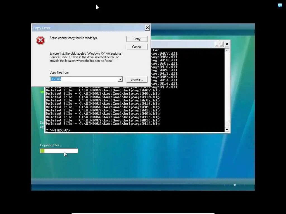Click the 'Ensure that the disk labeled' message
The image size is (286, 214).
coord(85,57)
